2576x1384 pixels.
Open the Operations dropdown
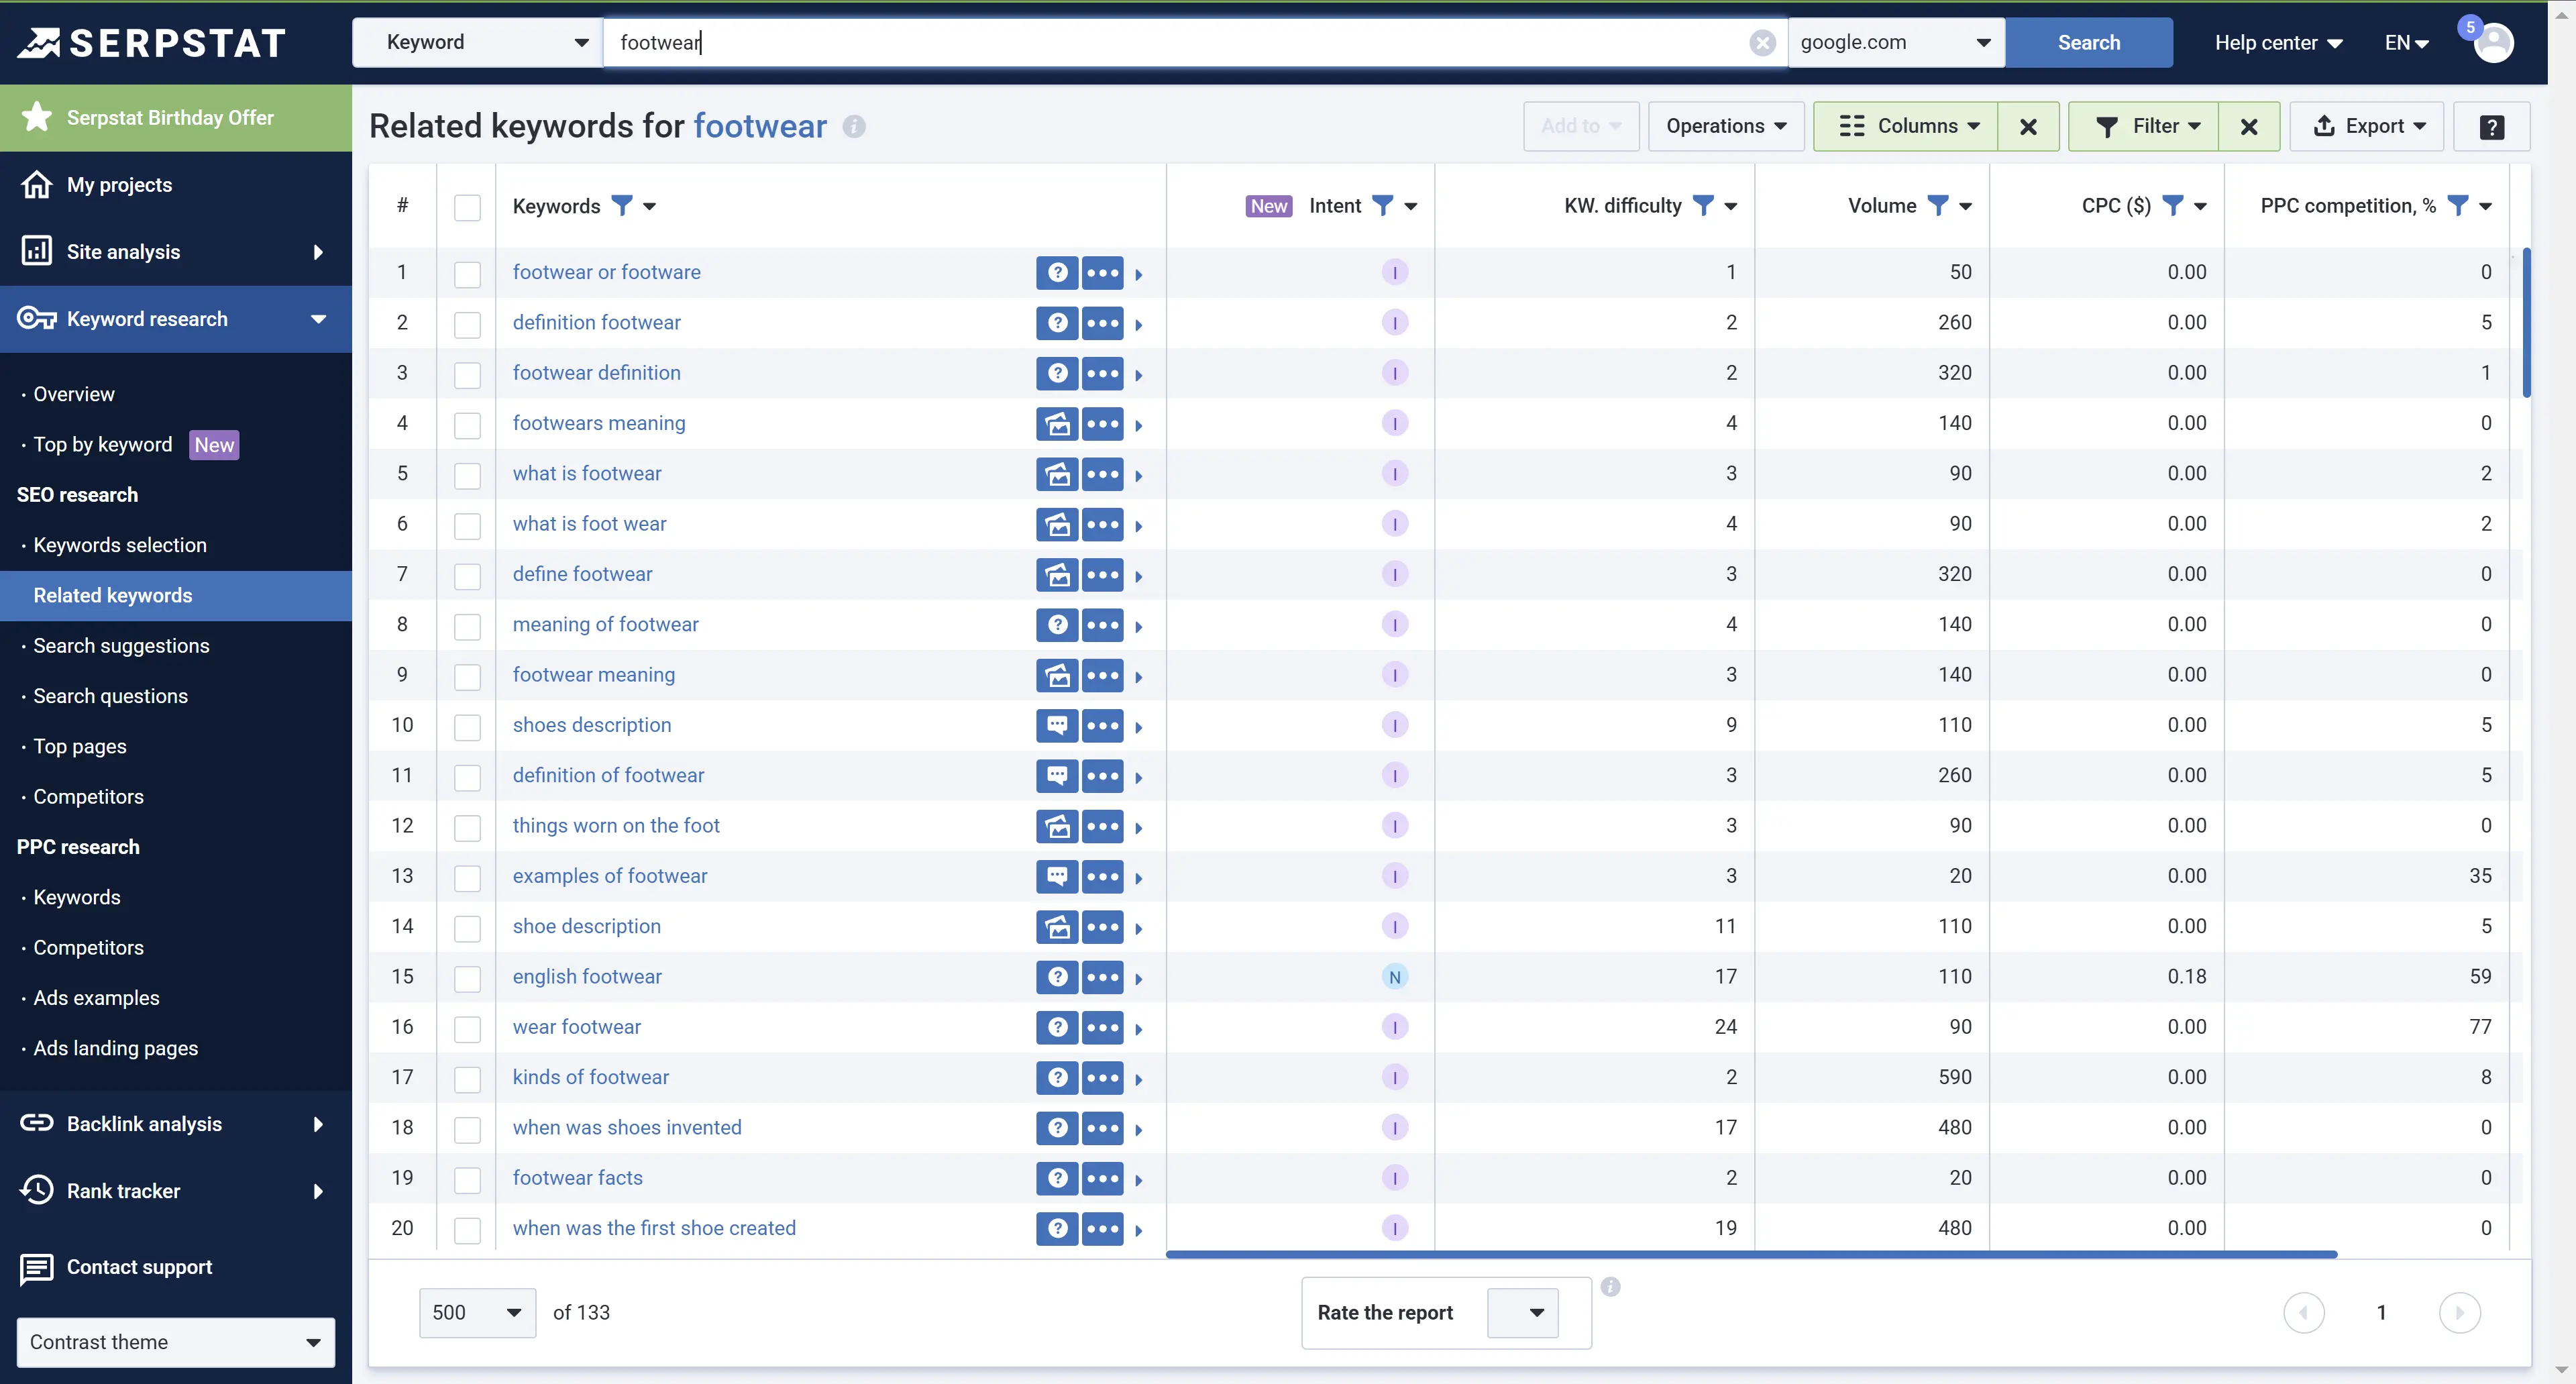point(1726,126)
